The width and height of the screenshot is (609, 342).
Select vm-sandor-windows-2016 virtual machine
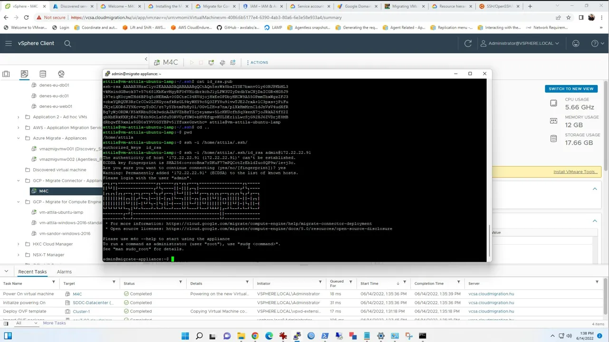pyautogui.click(x=65, y=234)
